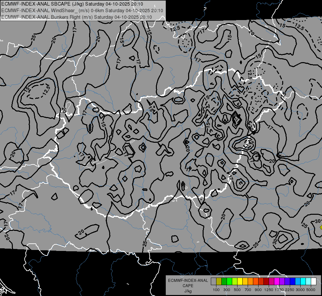The image size is (322, 296).
Task: Click the orange swatch right of 700
Action: tap(251, 282)
